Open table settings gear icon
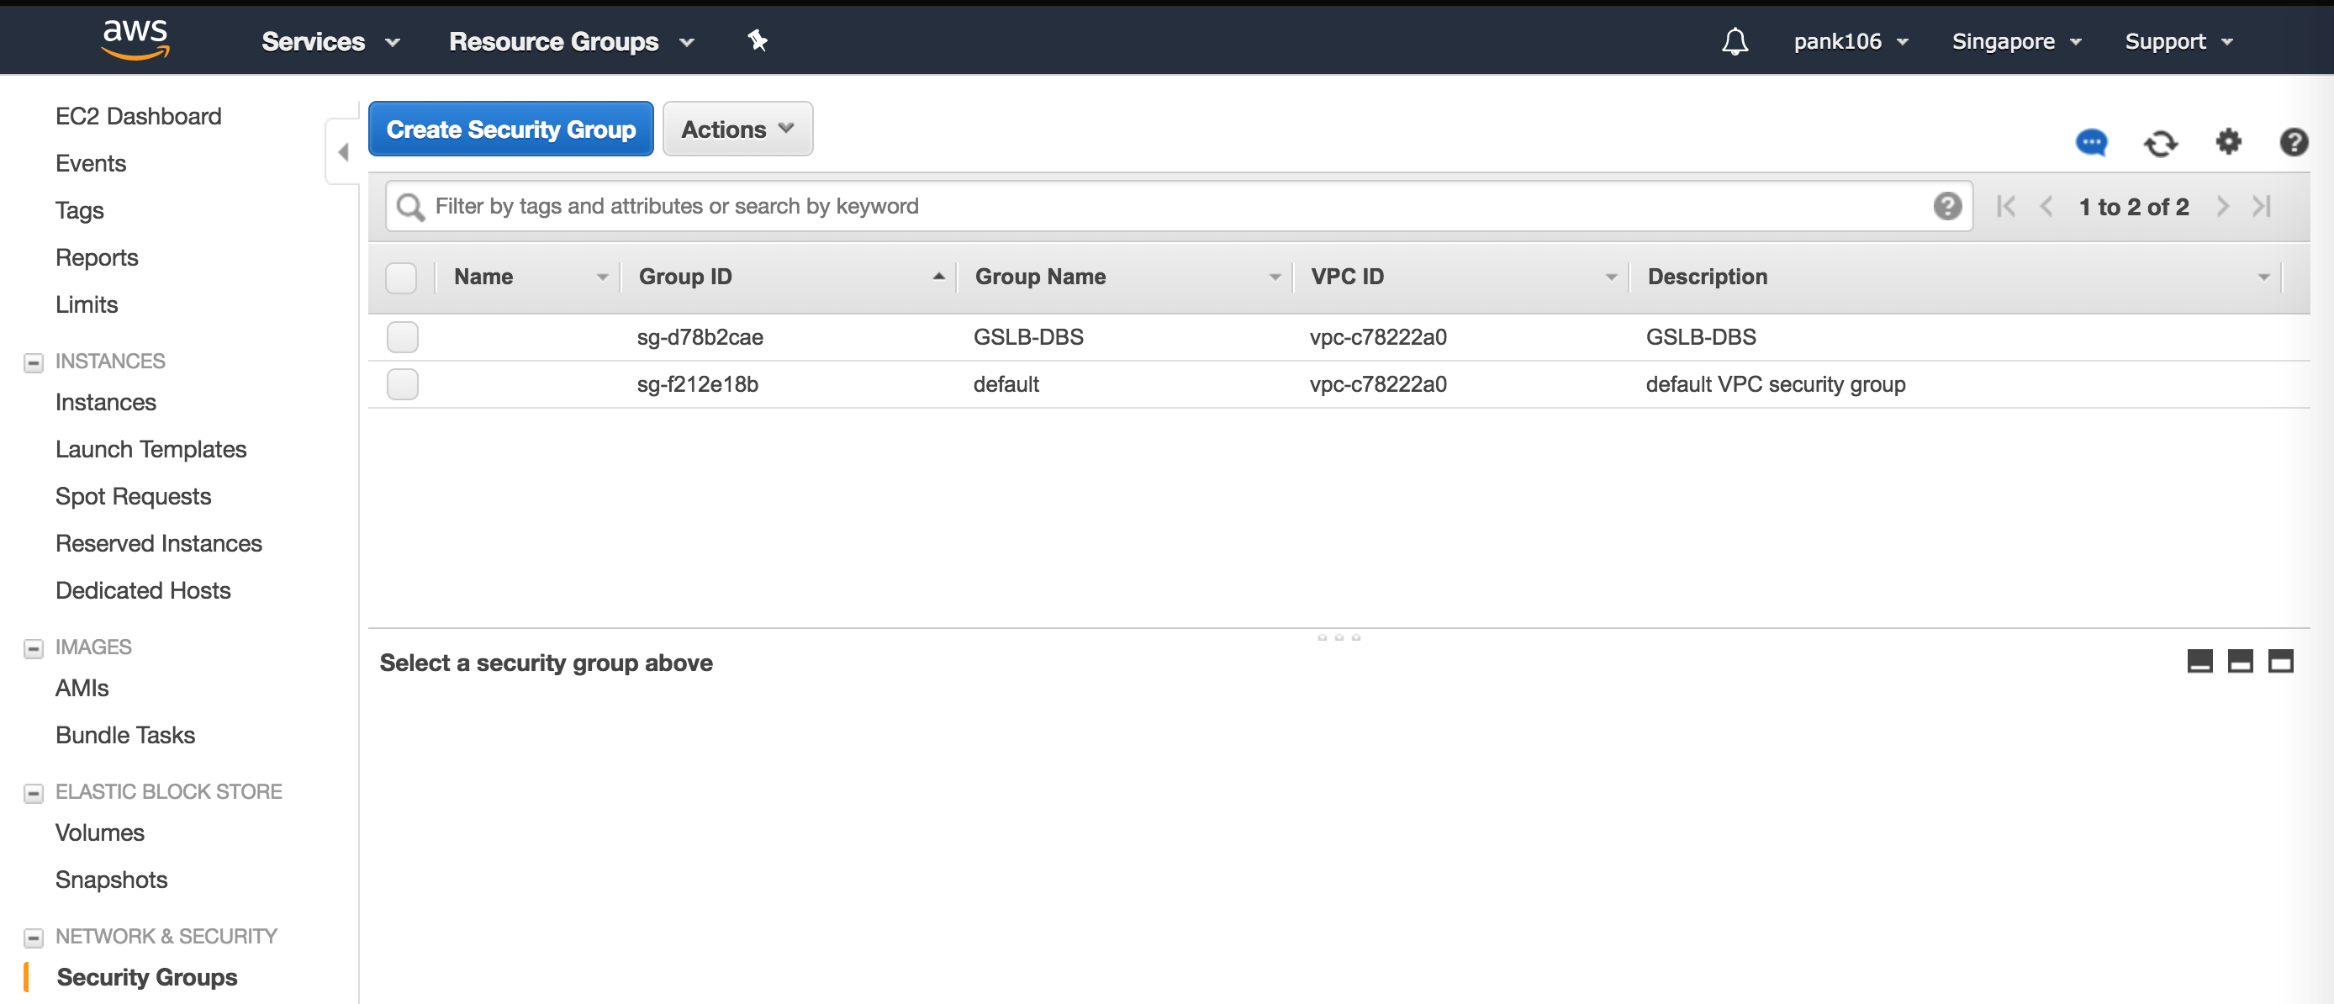Viewport: 2334px width, 1004px height. point(2228,142)
